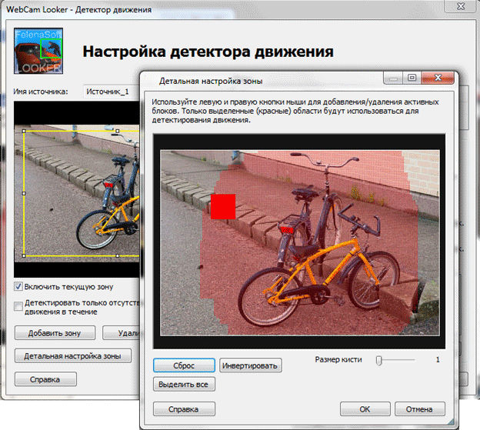This screenshot has width=480, height=430.
Task: Click the WebCam Looker logo icon
Action: tap(38, 51)
